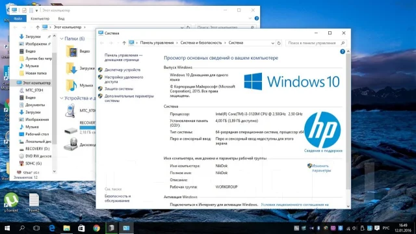This screenshot has width=416, height=234.
Task: Open Дополнительные параметры системы link
Action: tap(129, 98)
